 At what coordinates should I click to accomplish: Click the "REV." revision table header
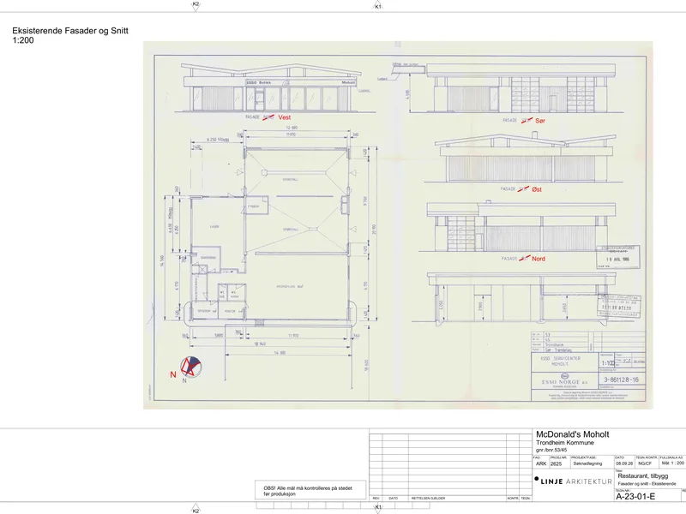click(x=376, y=499)
